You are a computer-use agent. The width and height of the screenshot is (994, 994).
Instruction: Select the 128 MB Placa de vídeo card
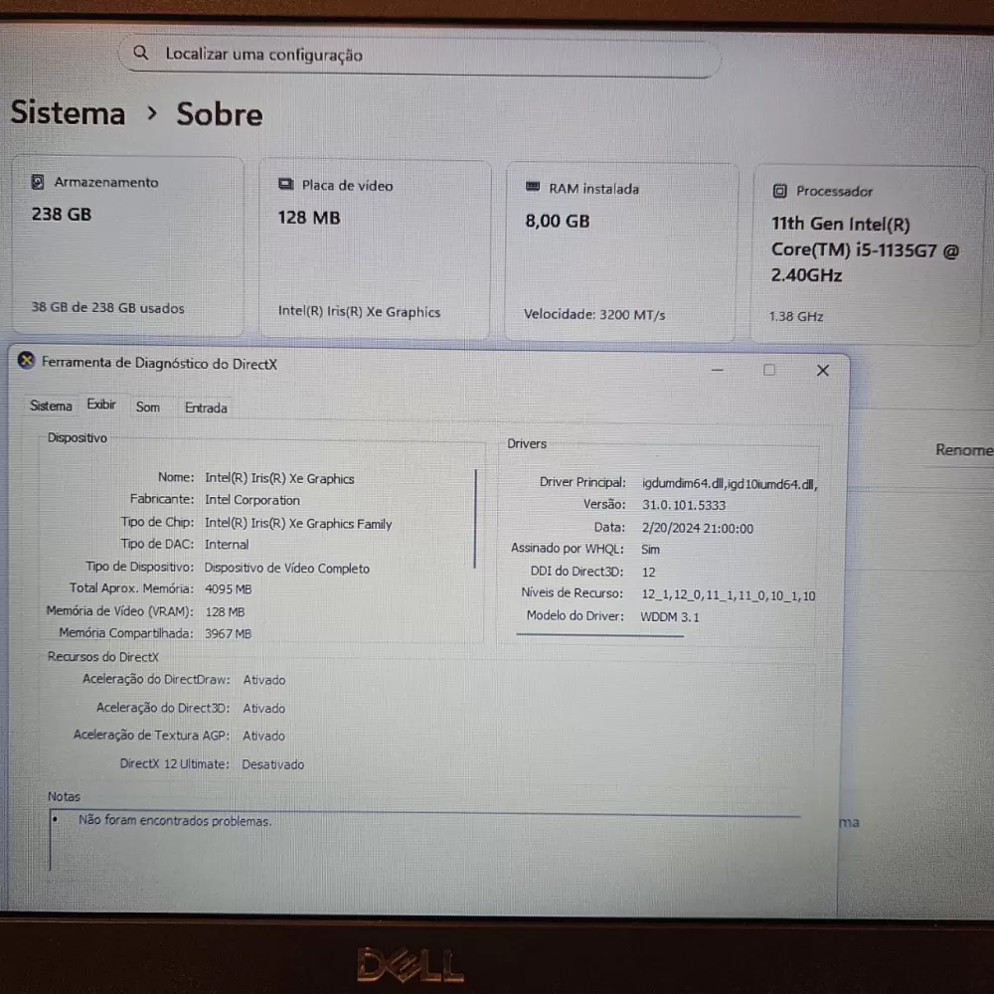[376, 244]
